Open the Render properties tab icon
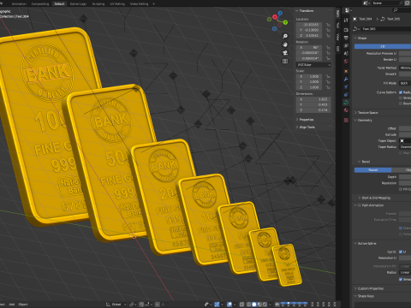 (x=346, y=30)
